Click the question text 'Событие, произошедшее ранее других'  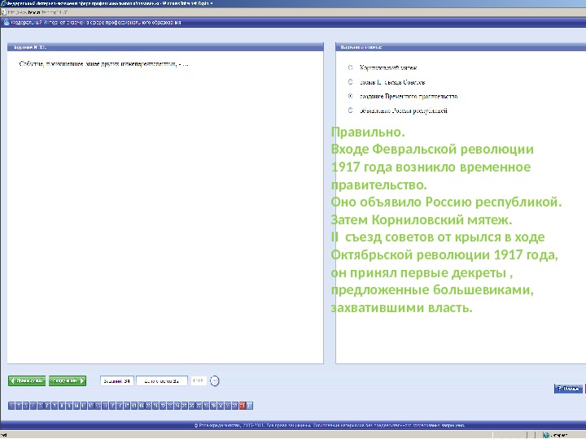coord(69,64)
